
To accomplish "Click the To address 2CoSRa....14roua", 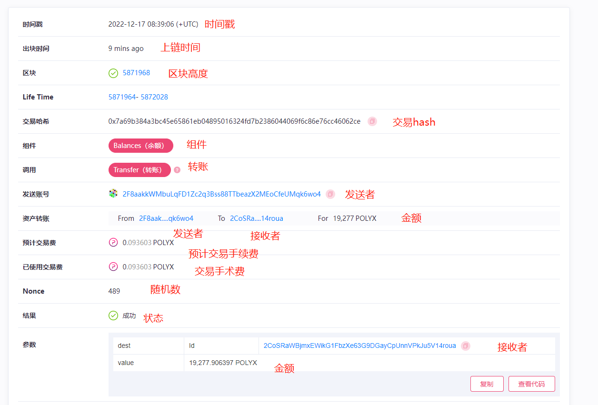I will [256, 218].
